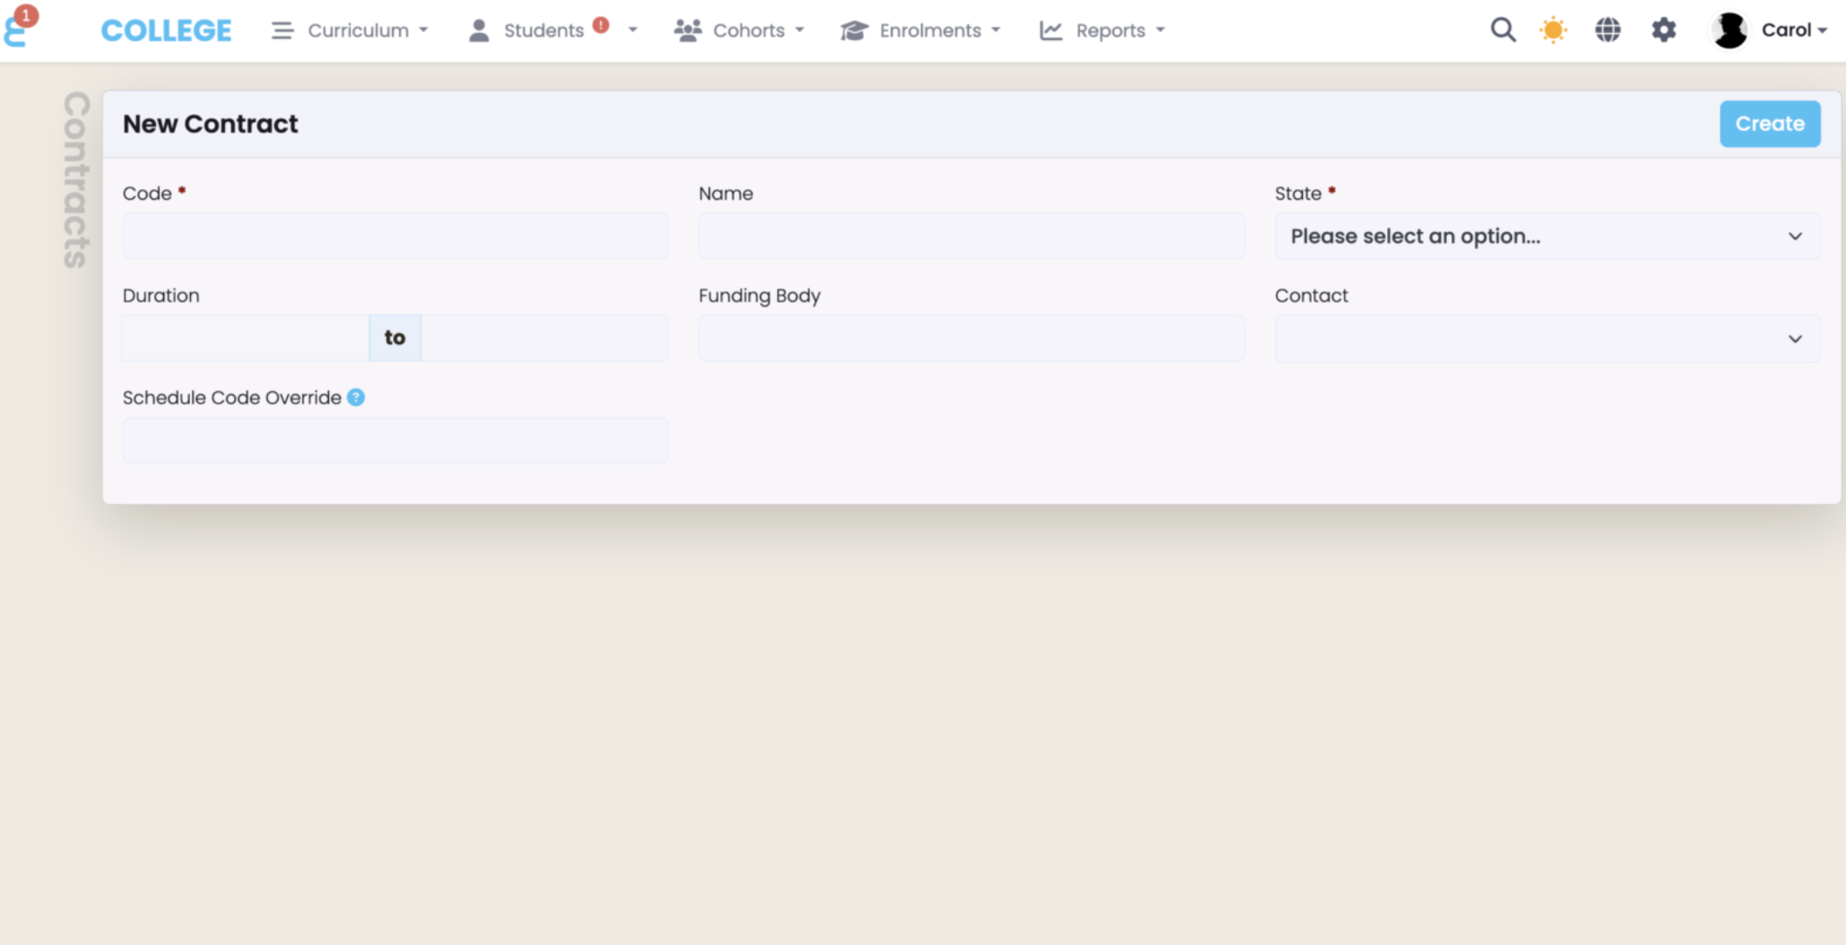Click the search magnifier icon

pyautogui.click(x=1502, y=30)
